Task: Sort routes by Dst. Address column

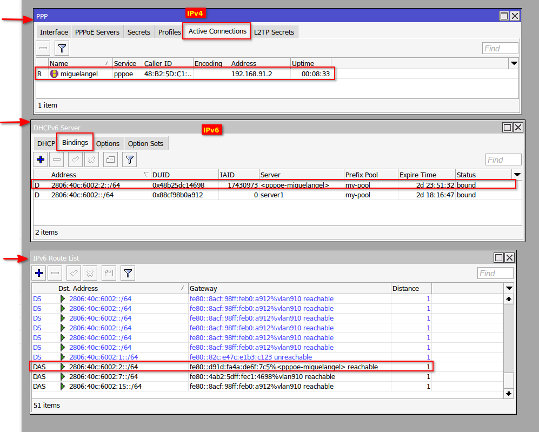Action: pos(122,288)
